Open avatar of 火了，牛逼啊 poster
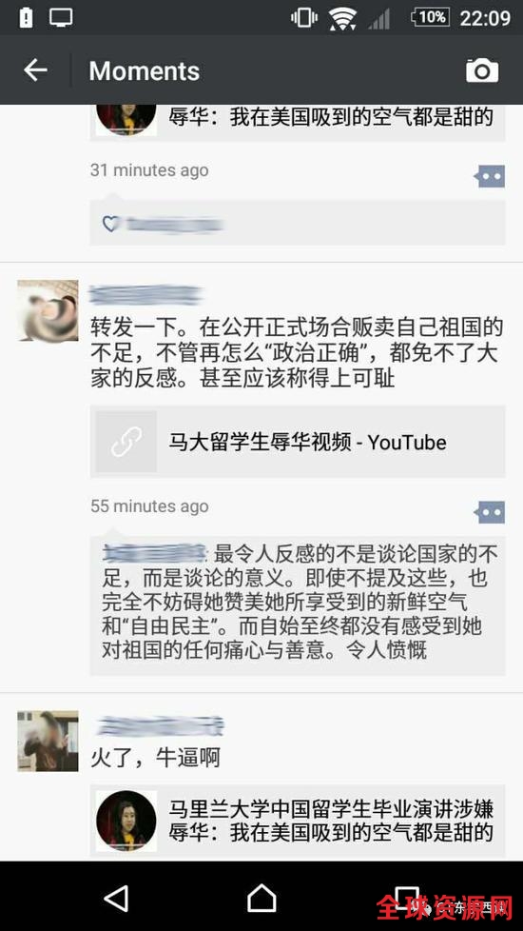Screen dimensions: 523x931 tap(48, 741)
